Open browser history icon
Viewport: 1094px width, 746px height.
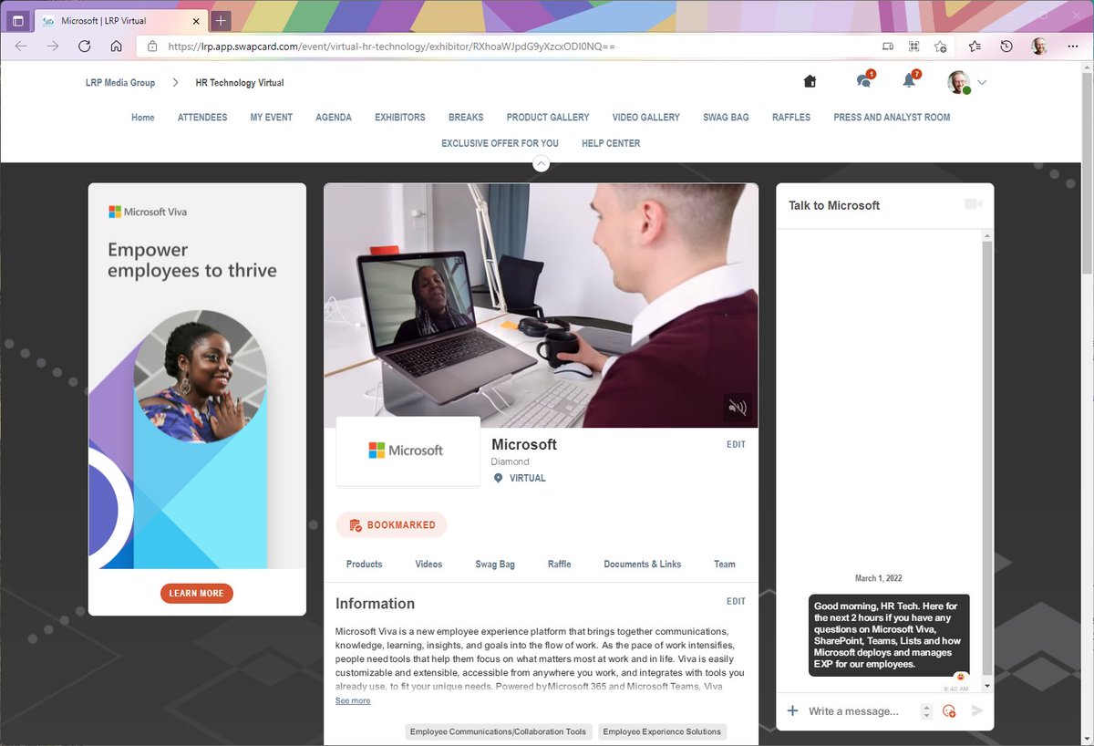tap(1006, 46)
